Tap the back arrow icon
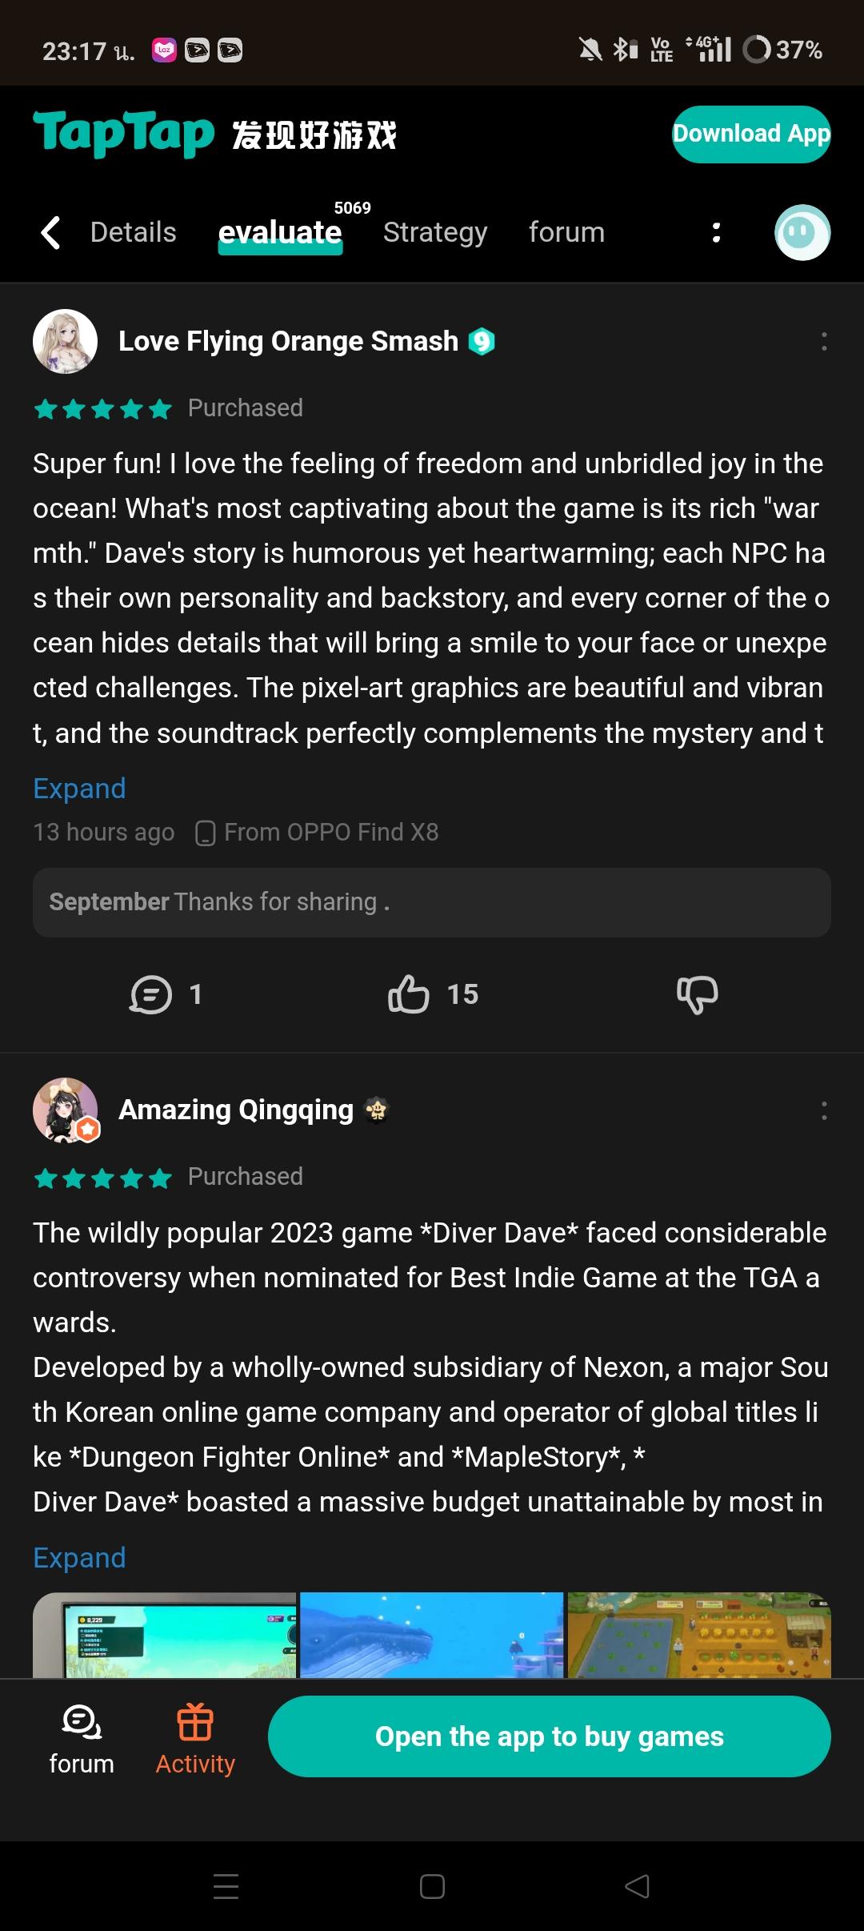The height and width of the screenshot is (1931, 864). tap(51, 233)
